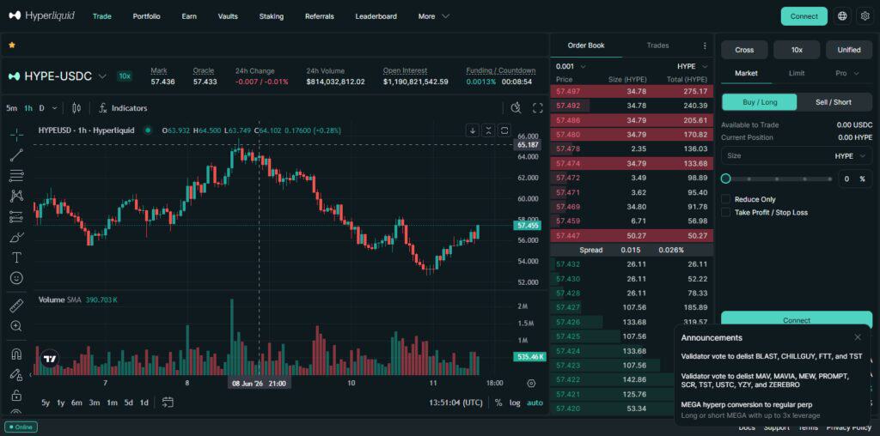880x436 pixels.
Task: Expand the chart interval dropdown arrow
Action: [x=54, y=108]
